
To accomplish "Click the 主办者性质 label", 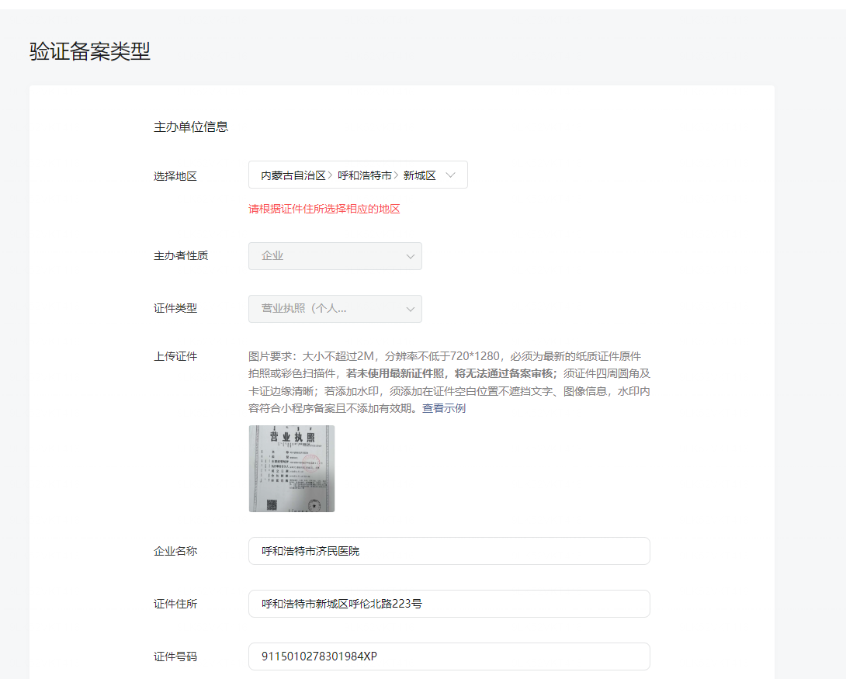I will (181, 255).
